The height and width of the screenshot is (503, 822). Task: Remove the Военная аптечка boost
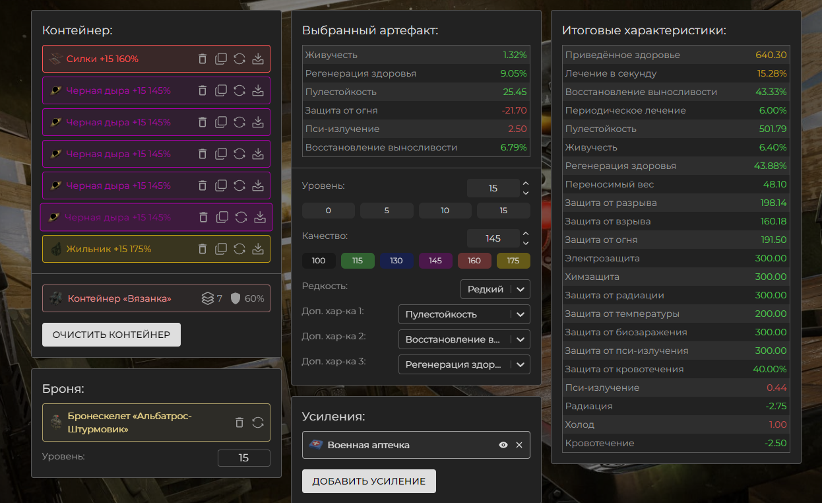[x=519, y=445]
